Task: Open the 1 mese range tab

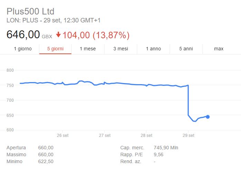Action: pyautogui.click(x=88, y=49)
